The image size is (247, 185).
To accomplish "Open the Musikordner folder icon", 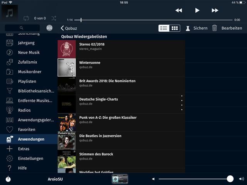I will point(10,72).
